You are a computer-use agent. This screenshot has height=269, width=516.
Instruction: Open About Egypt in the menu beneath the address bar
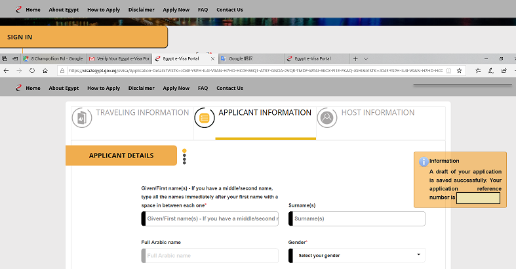64,88
